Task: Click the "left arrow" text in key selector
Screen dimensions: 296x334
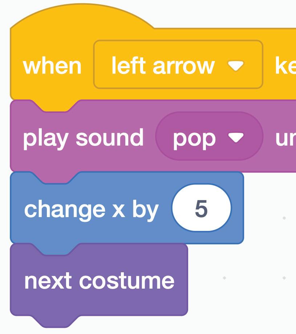Action: pos(162,66)
